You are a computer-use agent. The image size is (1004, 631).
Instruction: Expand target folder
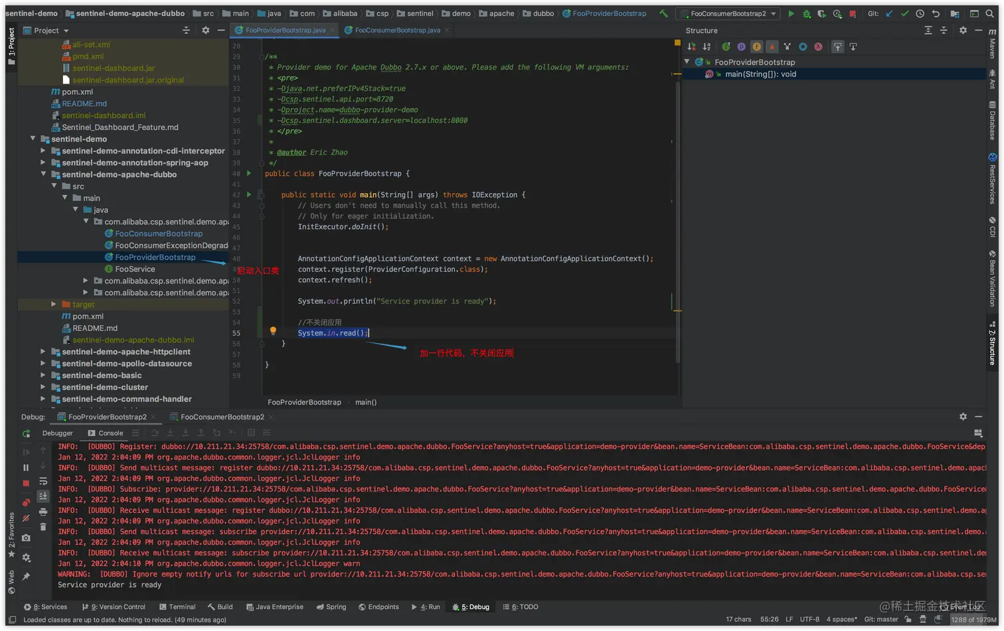tap(54, 304)
